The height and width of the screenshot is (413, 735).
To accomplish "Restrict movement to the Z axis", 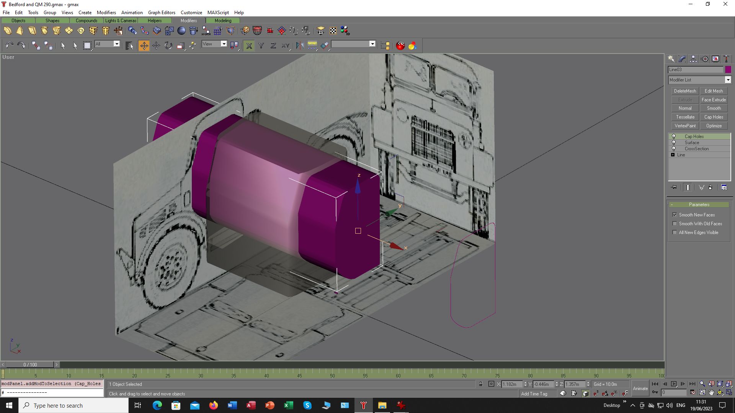I will (x=273, y=46).
